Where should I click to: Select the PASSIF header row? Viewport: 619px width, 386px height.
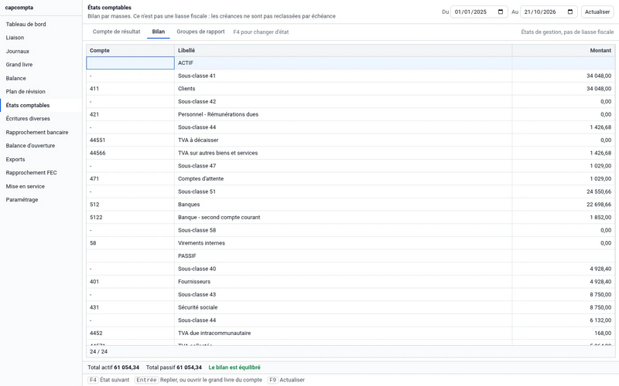pos(351,256)
